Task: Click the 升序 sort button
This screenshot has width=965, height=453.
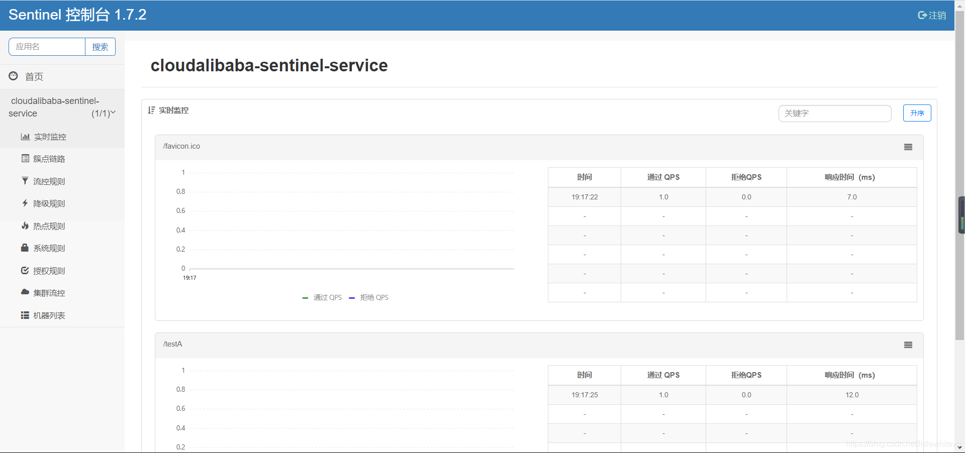Action: coord(917,113)
